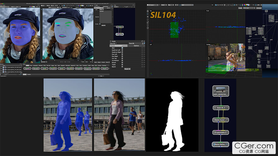Screen dimensions: 278x156
Task: Click the lock icon beside Face ML
Action: [x=142, y=43]
